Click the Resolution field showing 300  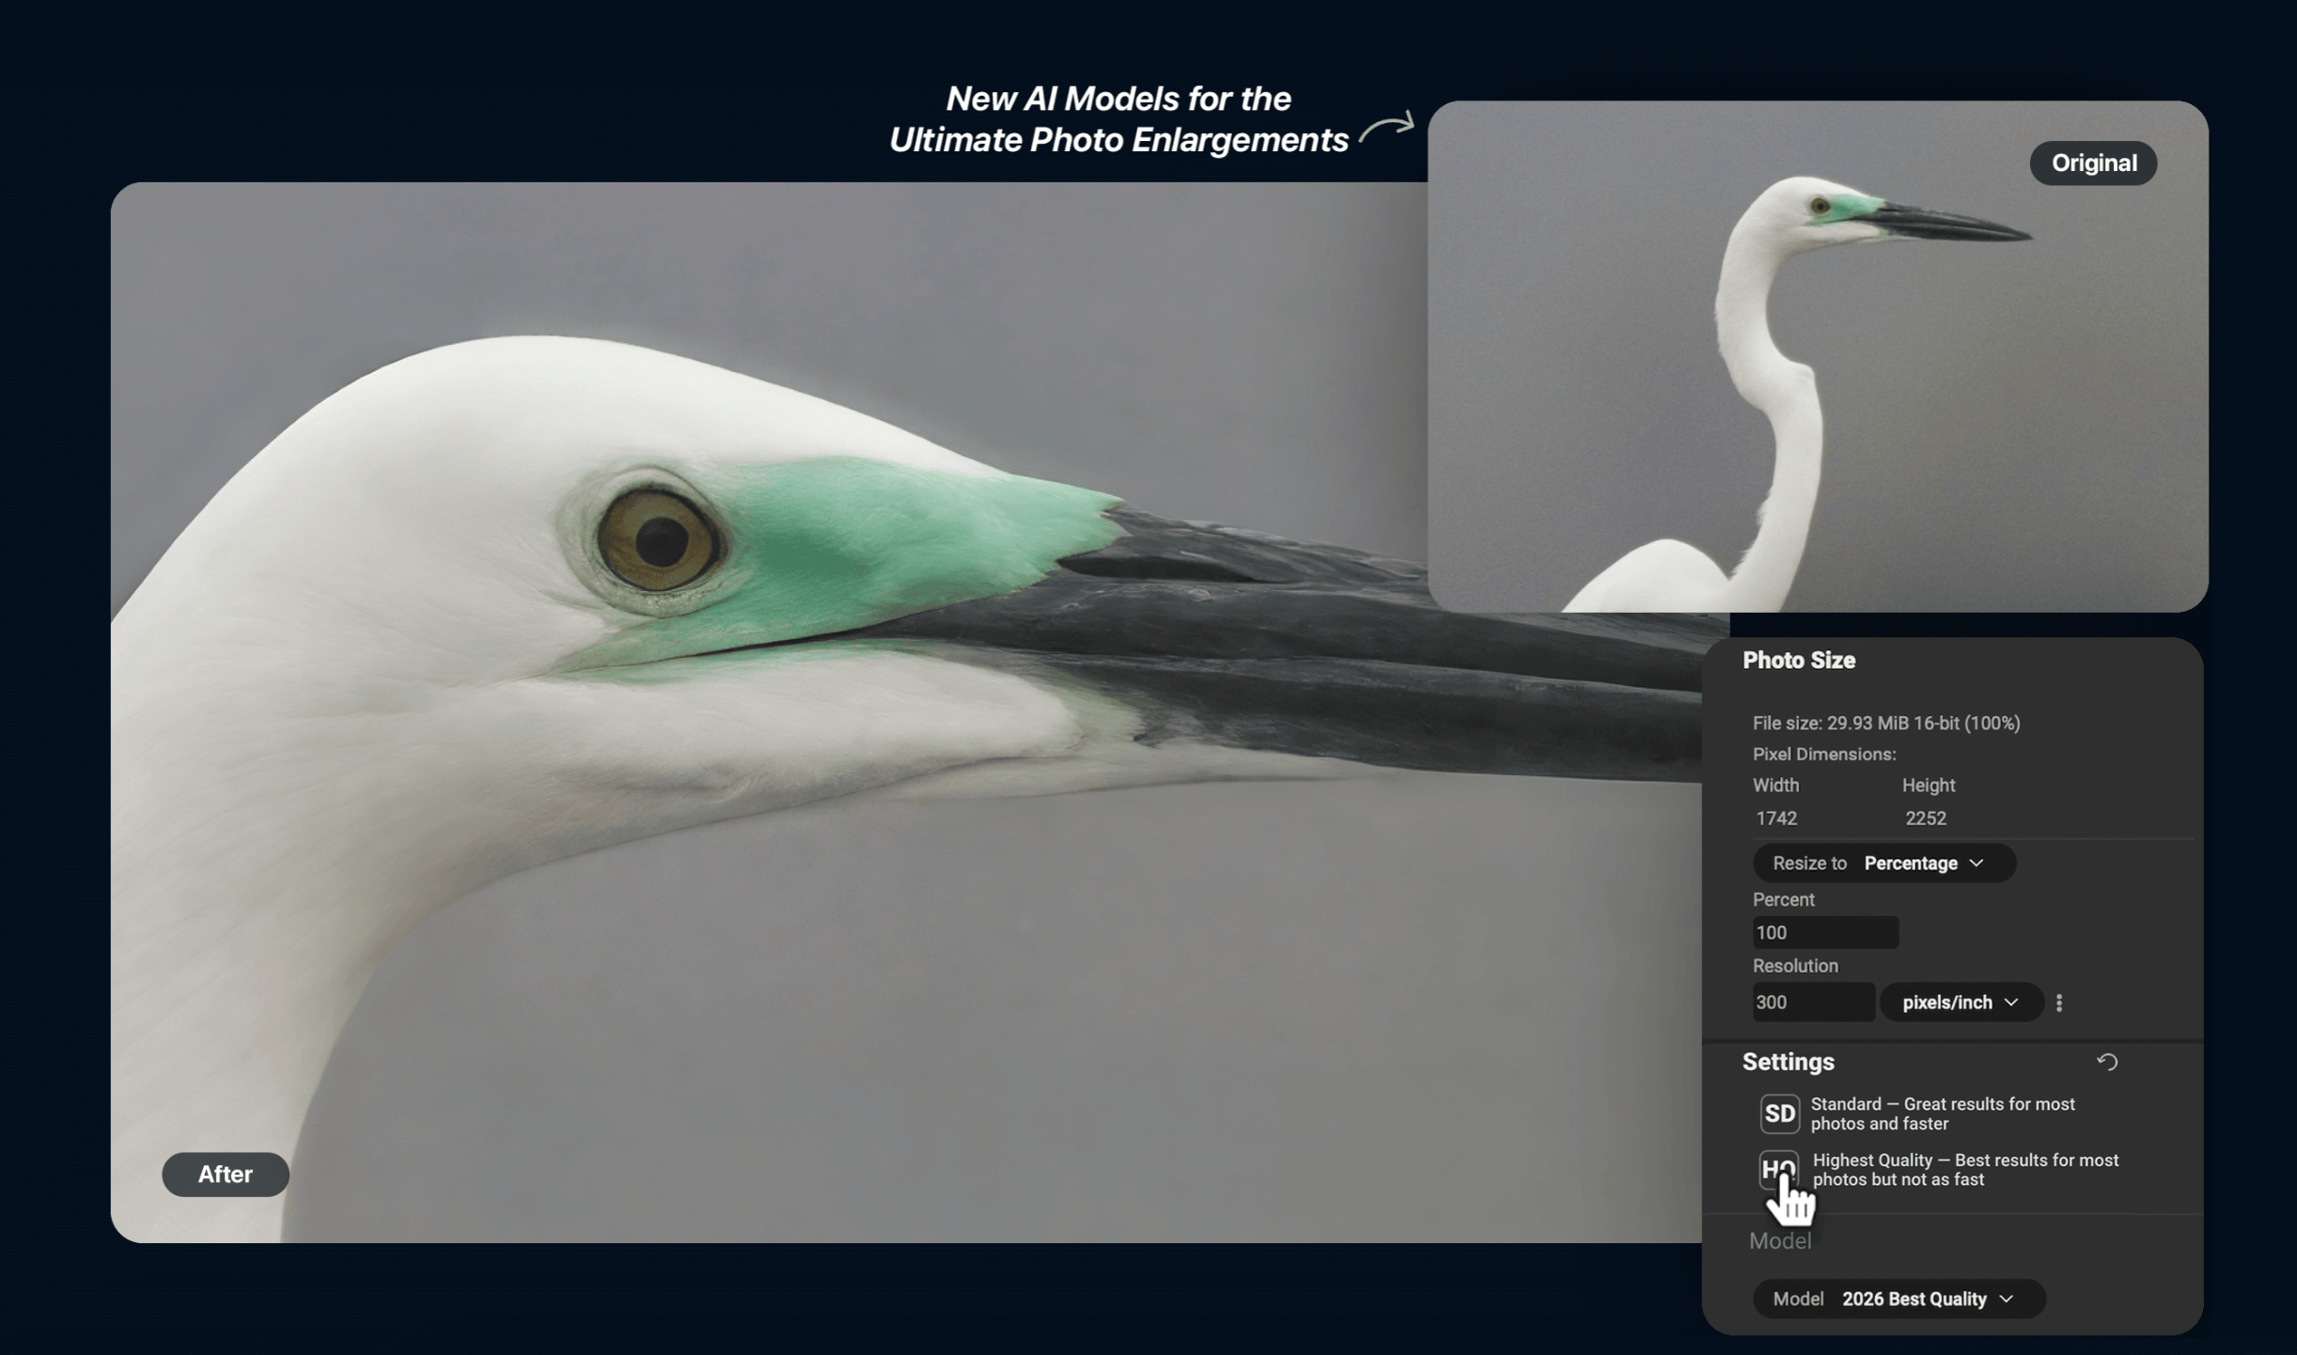1812,1002
